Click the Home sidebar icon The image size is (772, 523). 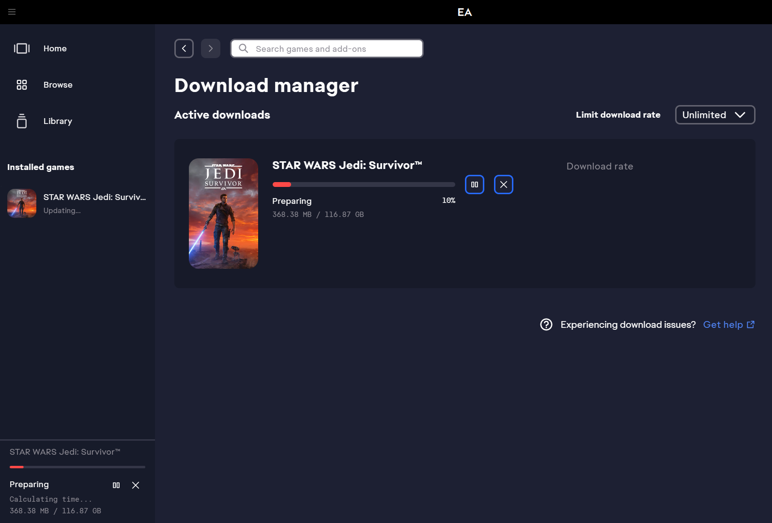pyautogui.click(x=22, y=48)
